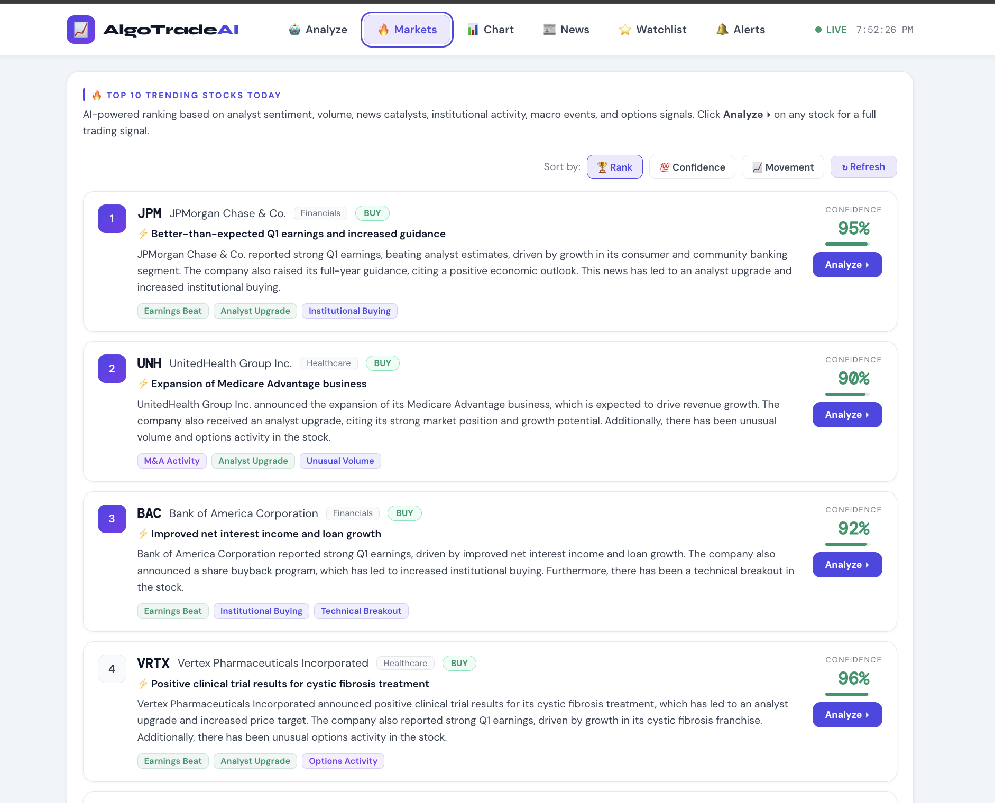Expand Analyze details for UNH

click(x=846, y=414)
